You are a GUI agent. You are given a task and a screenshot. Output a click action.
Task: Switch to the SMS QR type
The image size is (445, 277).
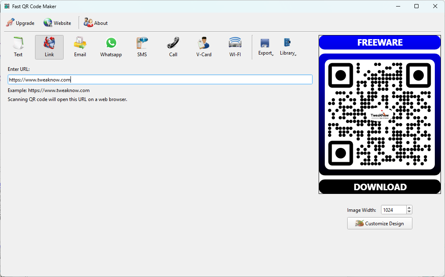142,47
